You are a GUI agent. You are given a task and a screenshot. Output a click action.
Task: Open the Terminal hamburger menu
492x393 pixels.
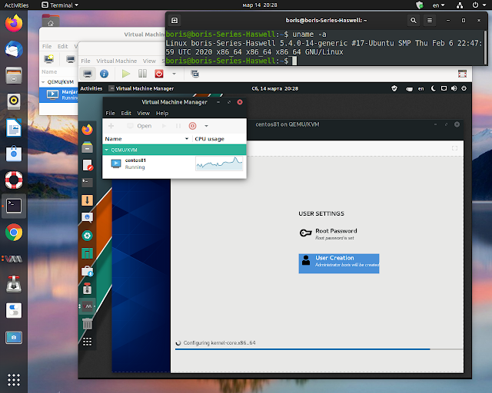pos(430,21)
